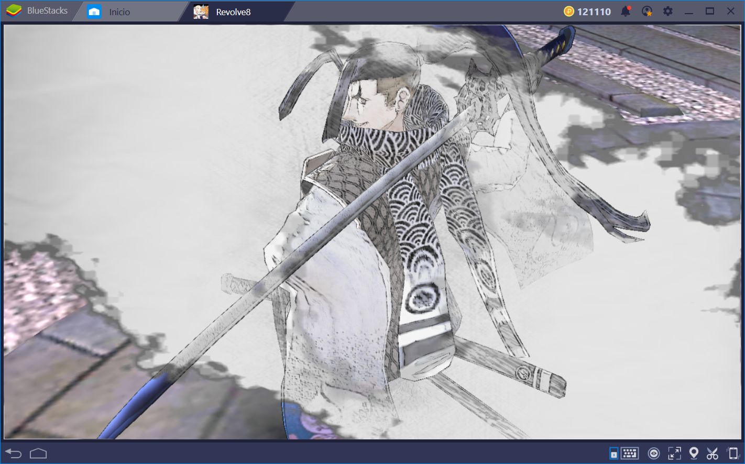745x464 pixels.
Task: Close the BlueStacks window
Action: (x=730, y=11)
